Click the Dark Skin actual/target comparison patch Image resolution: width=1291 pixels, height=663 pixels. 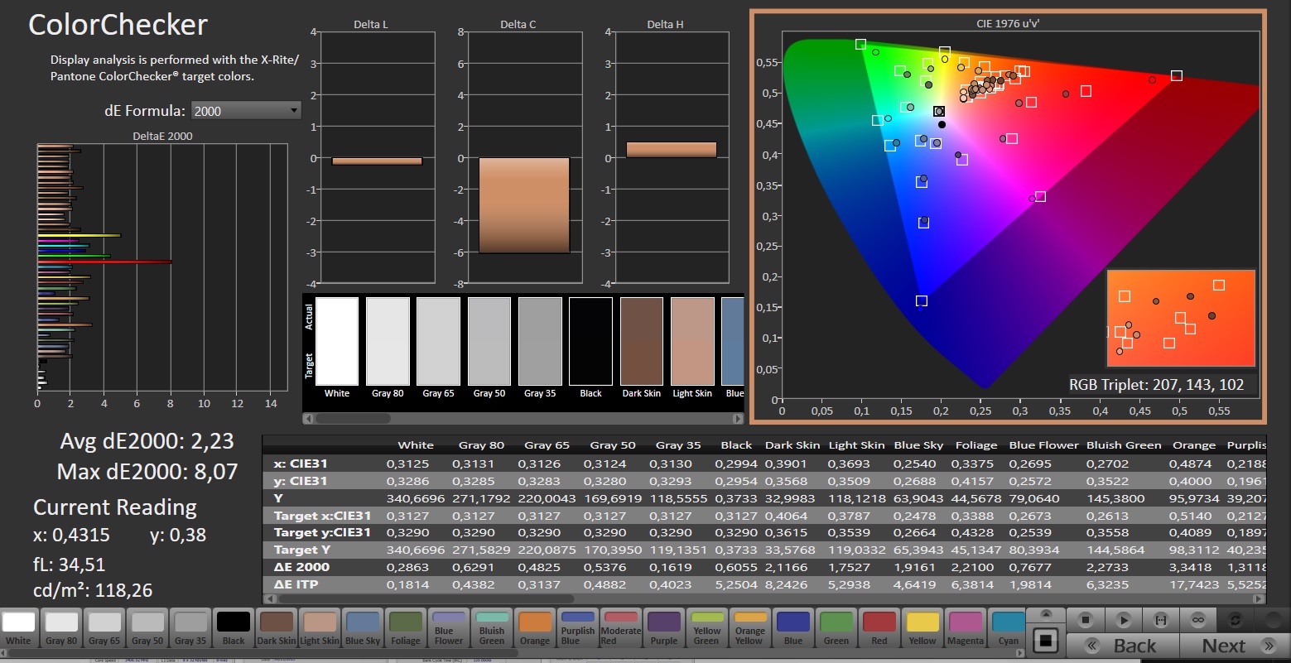(642, 342)
